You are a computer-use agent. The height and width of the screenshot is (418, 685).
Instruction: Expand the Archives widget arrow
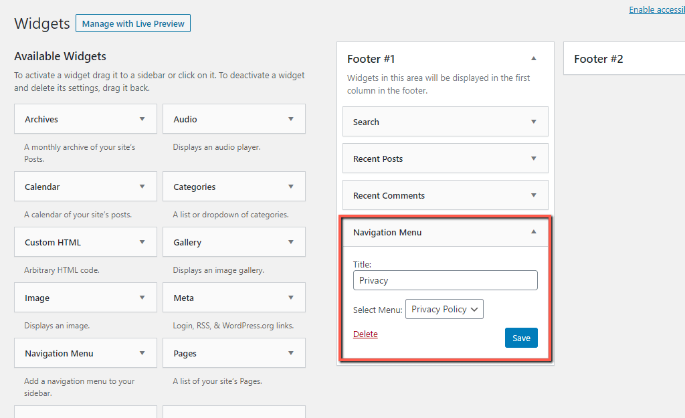(142, 119)
